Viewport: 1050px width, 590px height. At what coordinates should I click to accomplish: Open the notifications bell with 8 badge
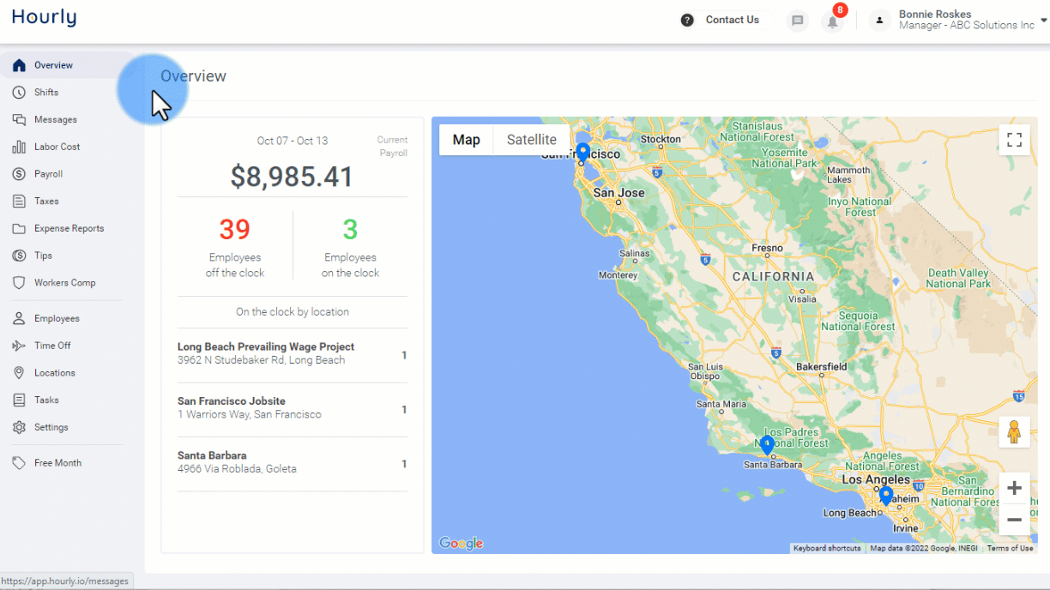(x=832, y=21)
